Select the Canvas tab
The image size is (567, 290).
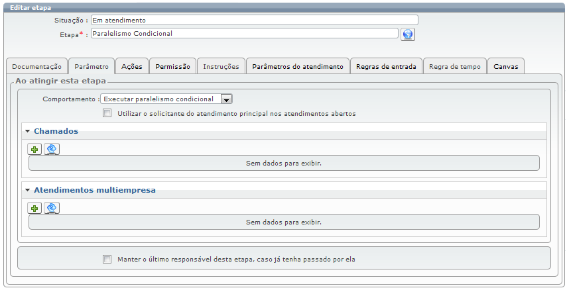pos(505,66)
